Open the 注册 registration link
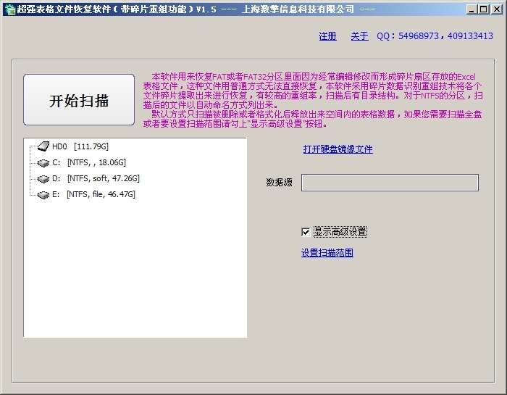 tap(327, 36)
